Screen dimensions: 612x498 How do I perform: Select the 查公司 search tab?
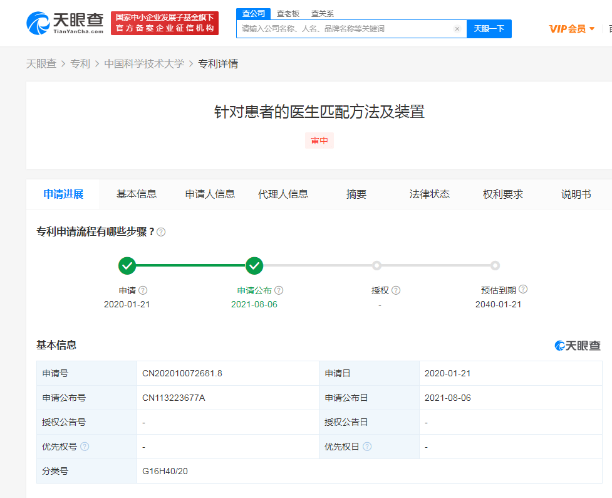(253, 14)
